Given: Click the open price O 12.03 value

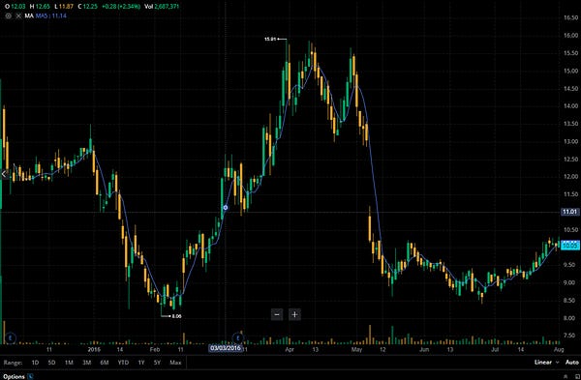Looking at the screenshot, I should click(15, 7).
